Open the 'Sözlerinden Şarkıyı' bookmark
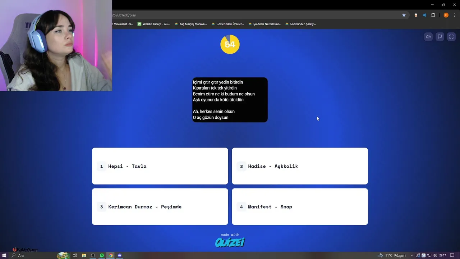 pos(300,24)
